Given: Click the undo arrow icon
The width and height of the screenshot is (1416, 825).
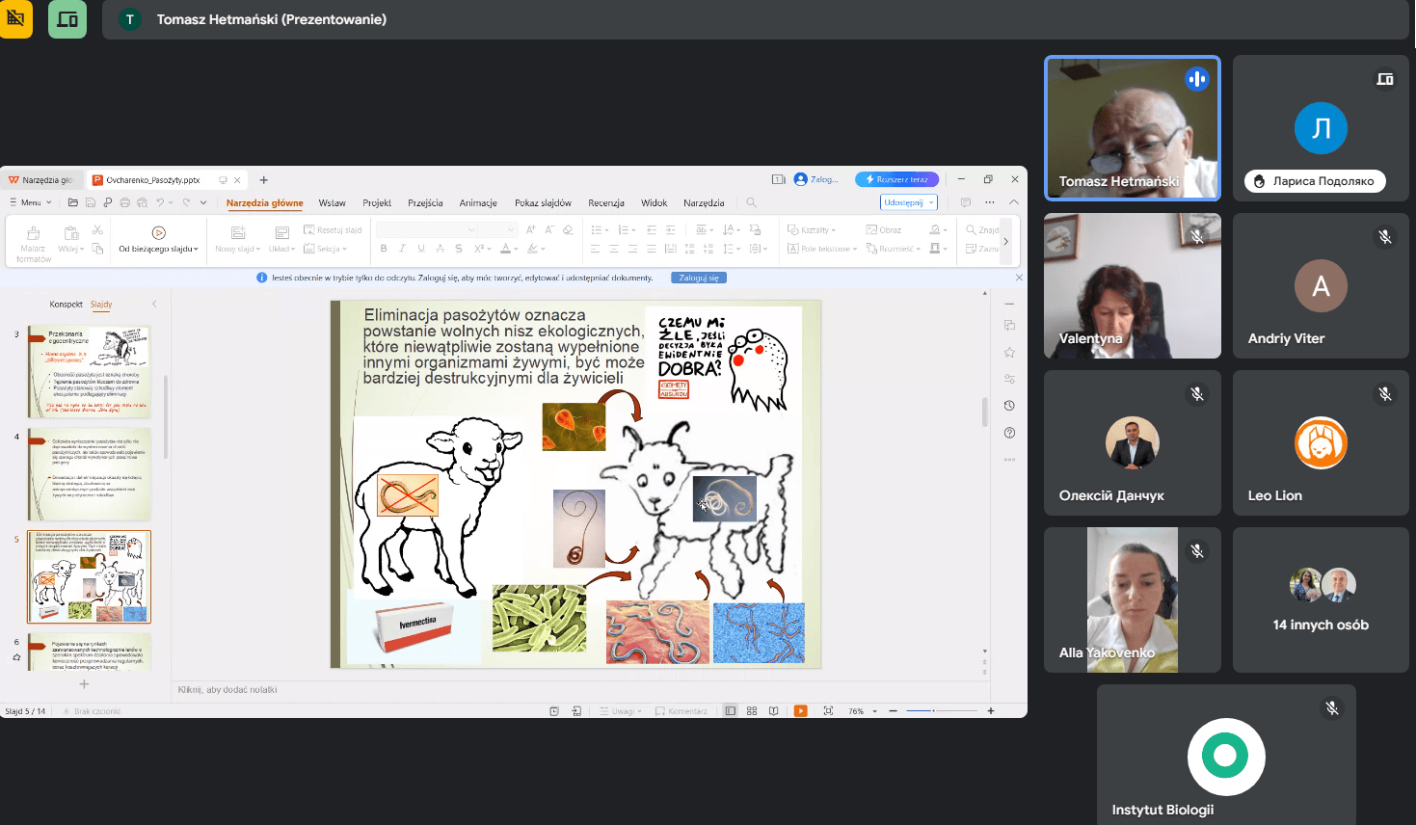Looking at the screenshot, I should (x=160, y=202).
